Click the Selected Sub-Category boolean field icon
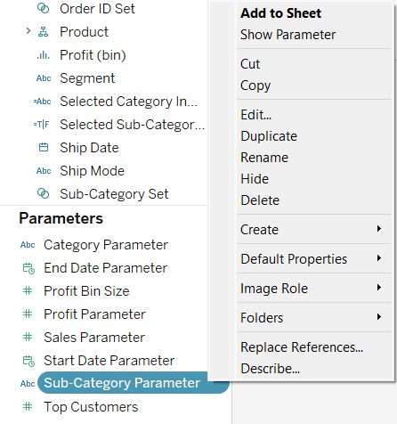The image size is (397, 424). (42, 125)
